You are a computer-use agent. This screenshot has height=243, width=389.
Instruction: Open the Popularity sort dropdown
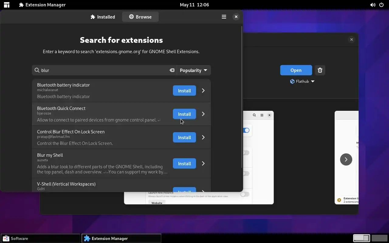coord(194,70)
